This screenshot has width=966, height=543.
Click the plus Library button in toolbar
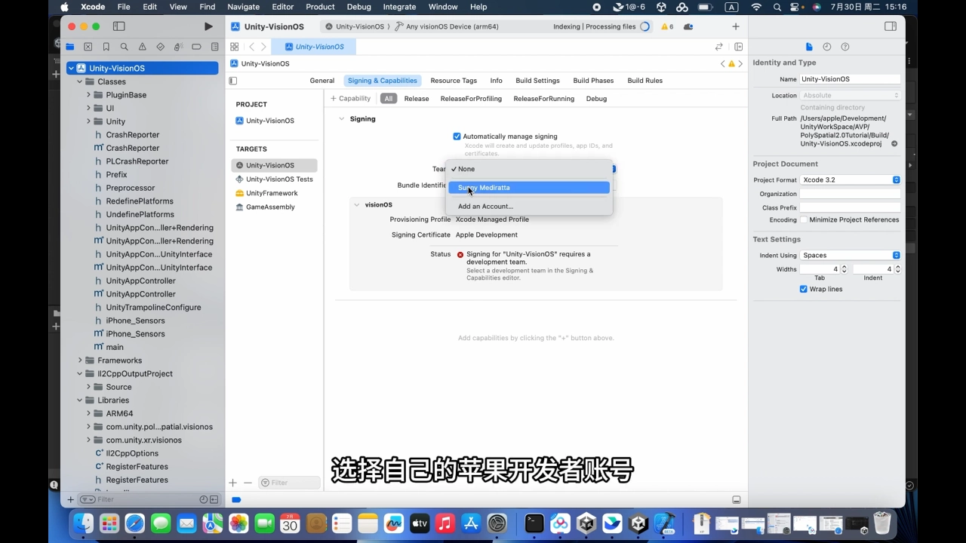pyautogui.click(x=736, y=26)
